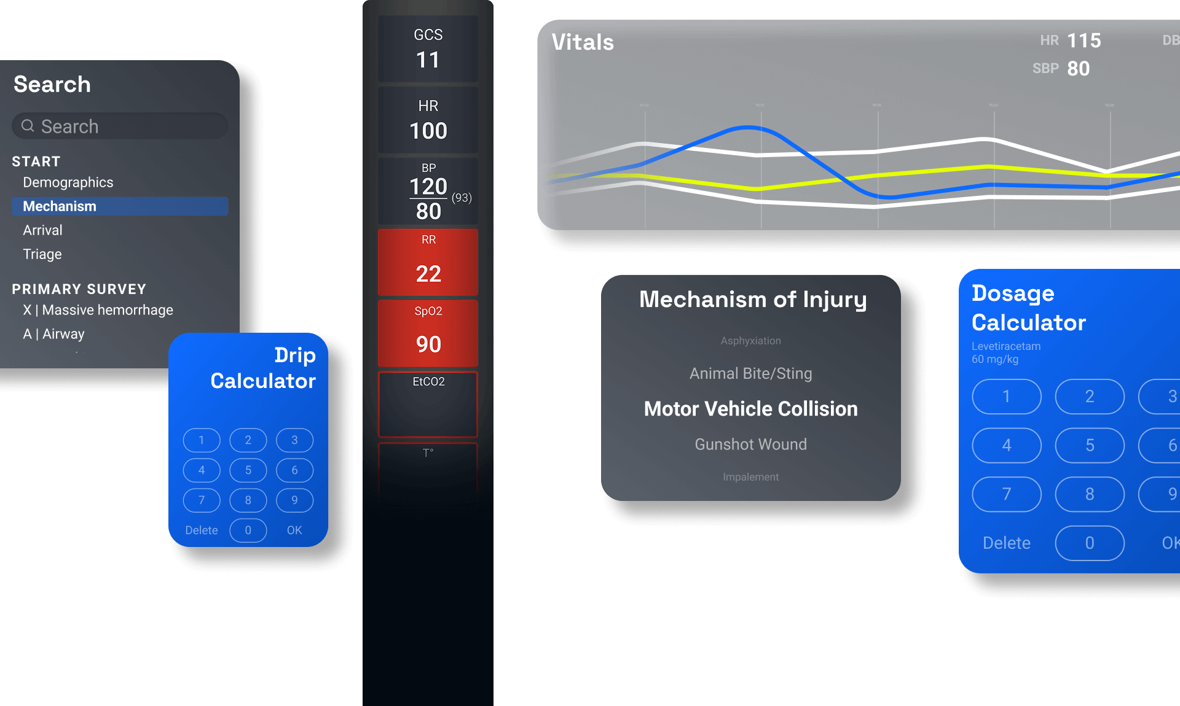Image resolution: width=1180 pixels, height=706 pixels.
Task: Pick Animal Bite/Sting from injury list
Action: tap(750, 373)
